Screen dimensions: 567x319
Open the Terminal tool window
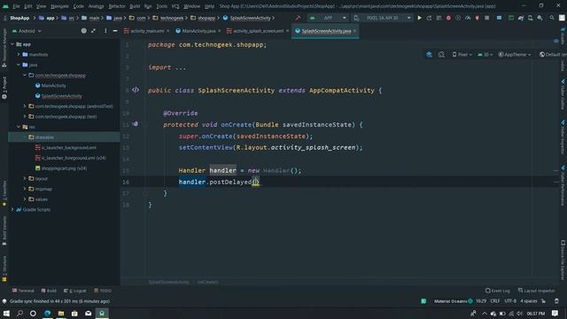point(23,291)
